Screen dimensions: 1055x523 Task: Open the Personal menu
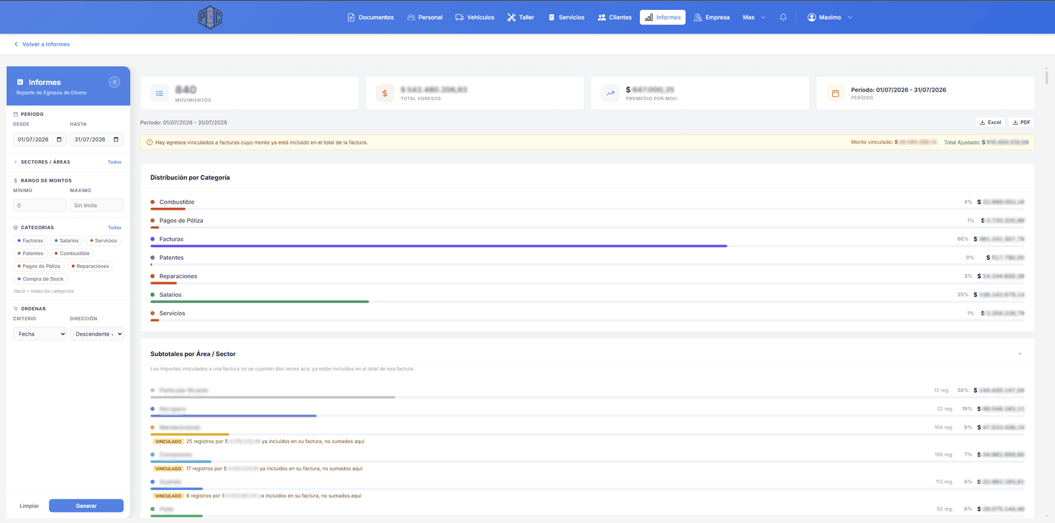pos(425,17)
